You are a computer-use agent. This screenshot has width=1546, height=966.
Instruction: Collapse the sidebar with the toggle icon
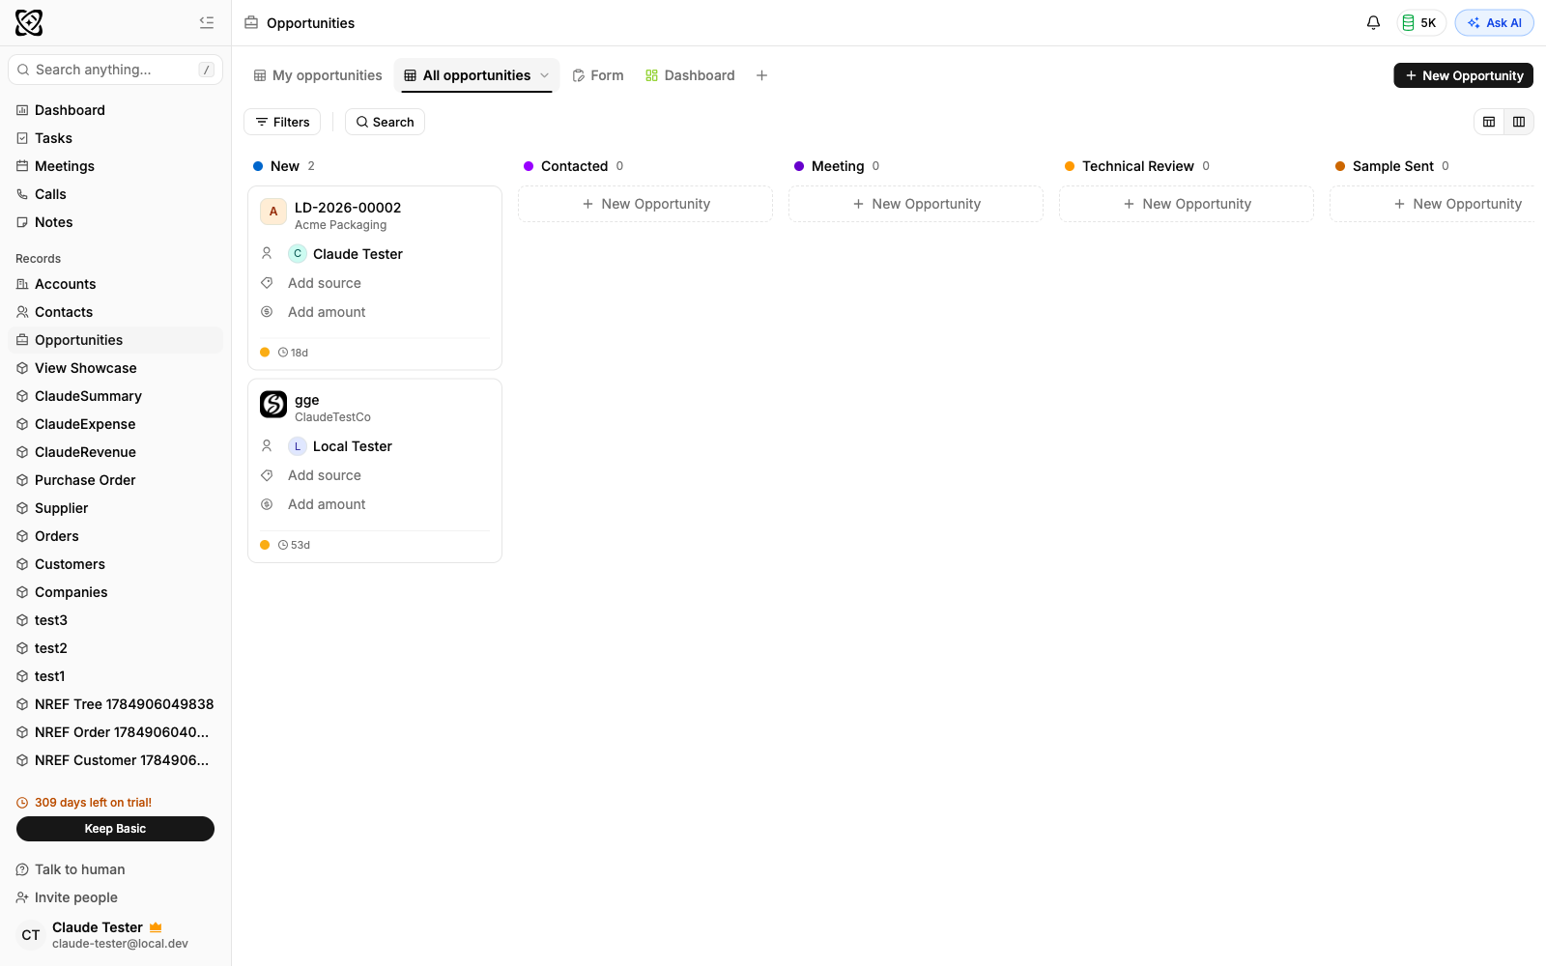pos(207,22)
